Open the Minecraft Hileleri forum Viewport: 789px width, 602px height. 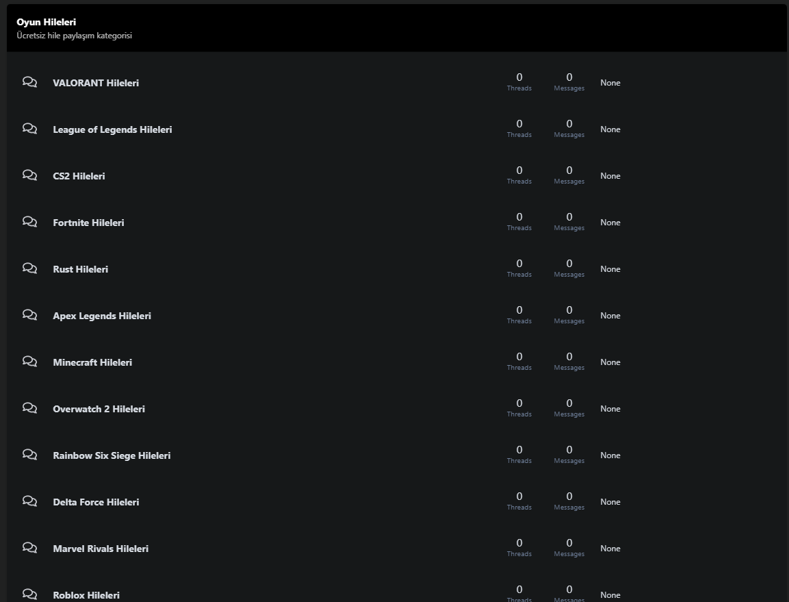[92, 363]
